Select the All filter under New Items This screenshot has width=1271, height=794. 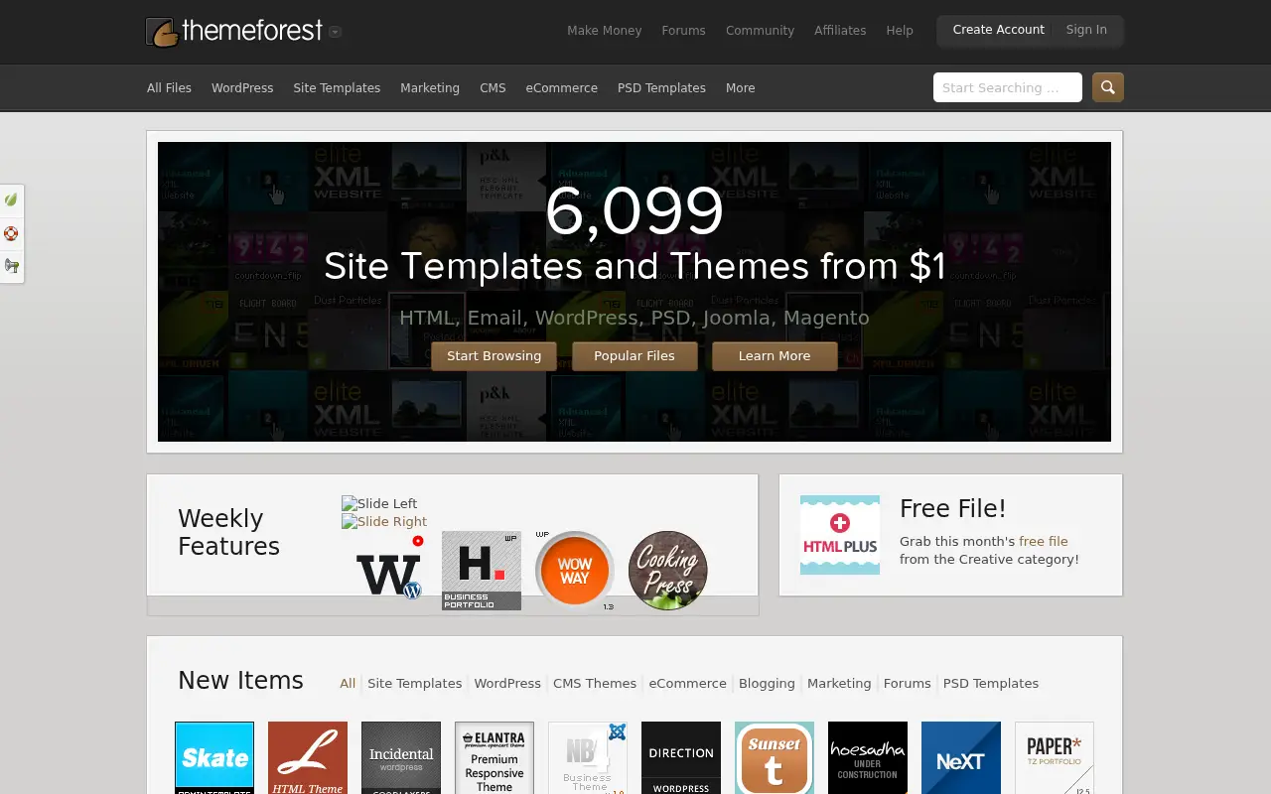(348, 684)
